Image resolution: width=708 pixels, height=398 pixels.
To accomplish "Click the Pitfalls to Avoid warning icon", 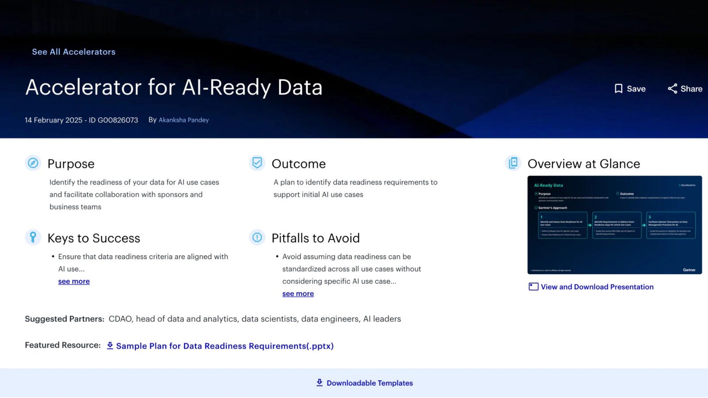I will point(257,237).
